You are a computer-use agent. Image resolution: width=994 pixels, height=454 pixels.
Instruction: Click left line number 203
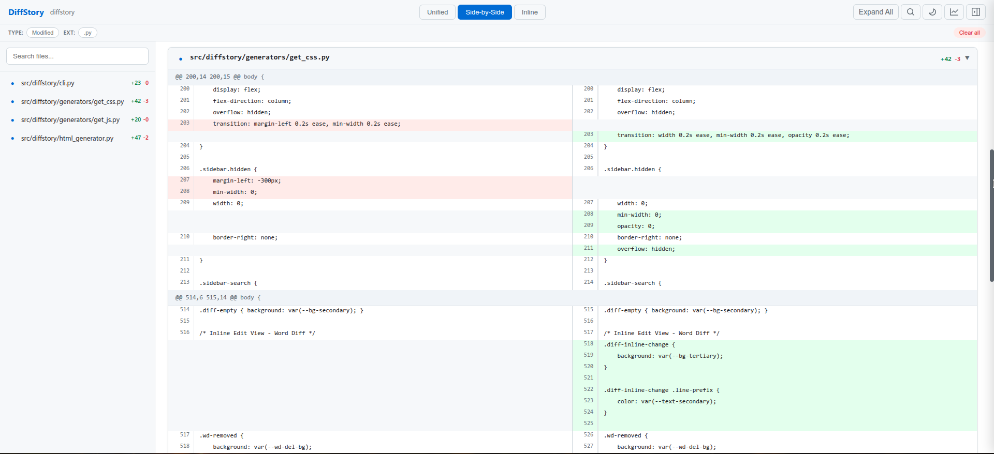pyautogui.click(x=185, y=123)
